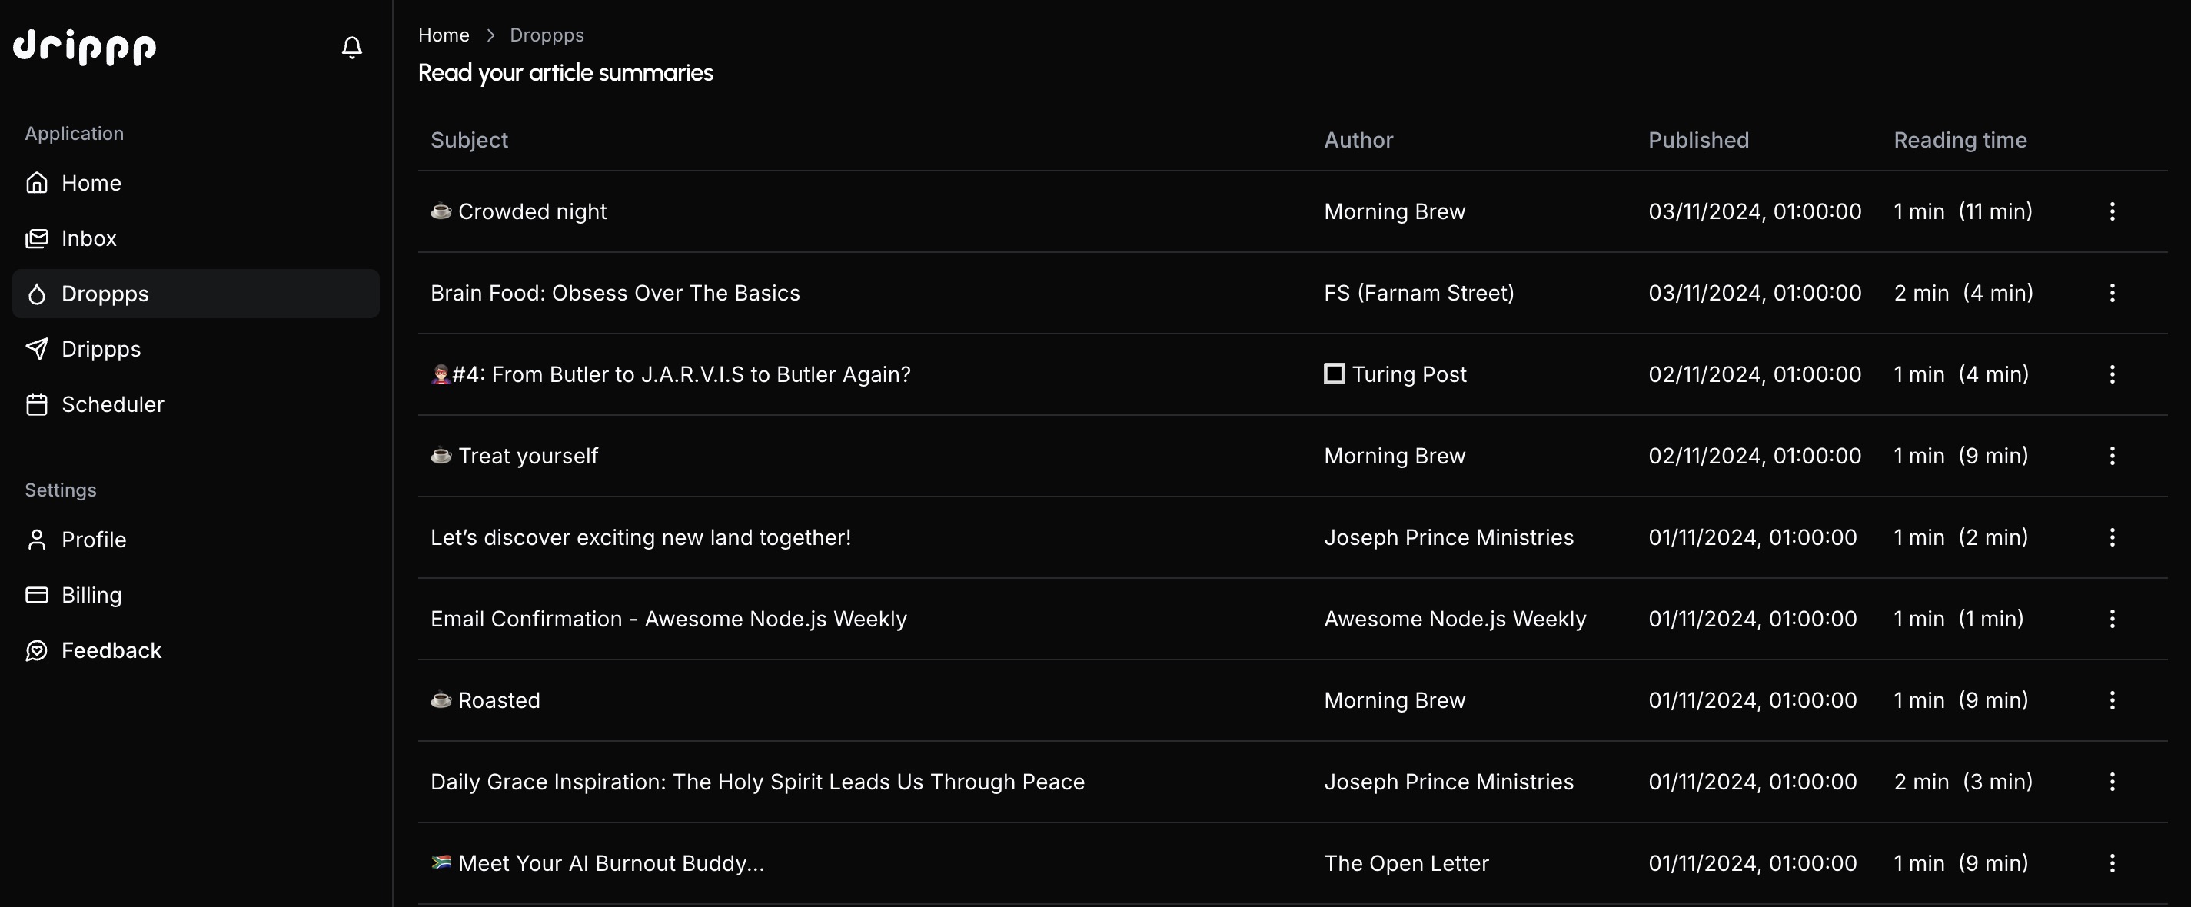Open Brain Food: Obsess Over The Basics
Screen dimensions: 2191x907
[615, 294]
